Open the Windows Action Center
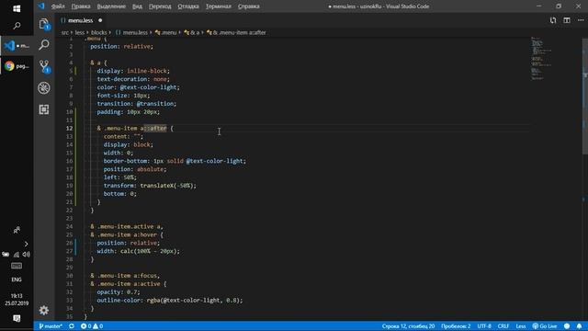 click(17, 319)
